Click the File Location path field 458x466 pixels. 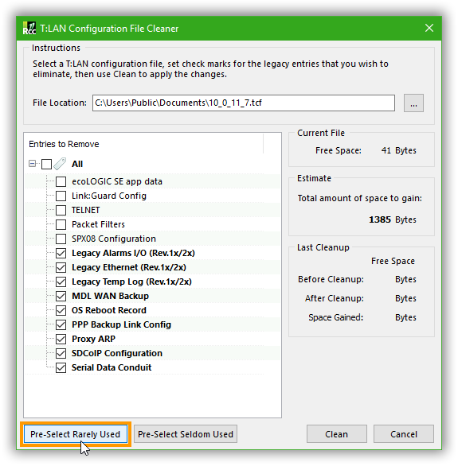pos(244,103)
